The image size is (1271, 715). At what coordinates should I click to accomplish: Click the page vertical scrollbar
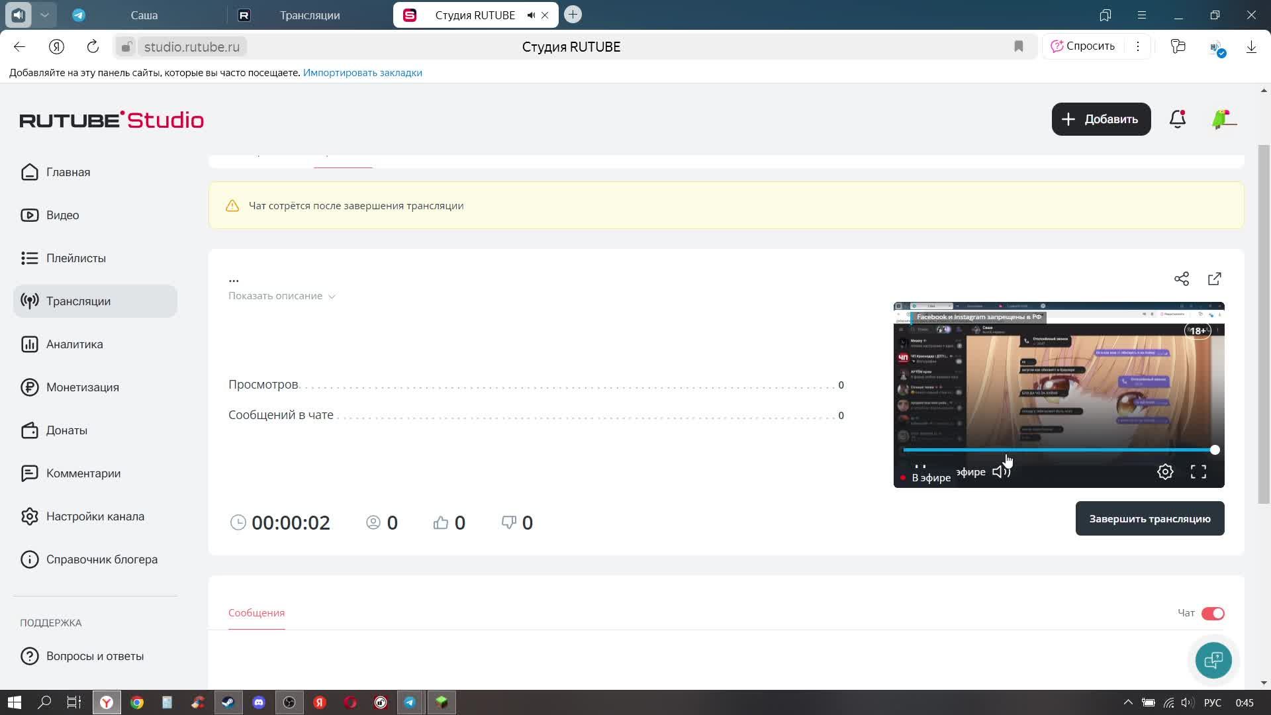[x=1264, y=324]
